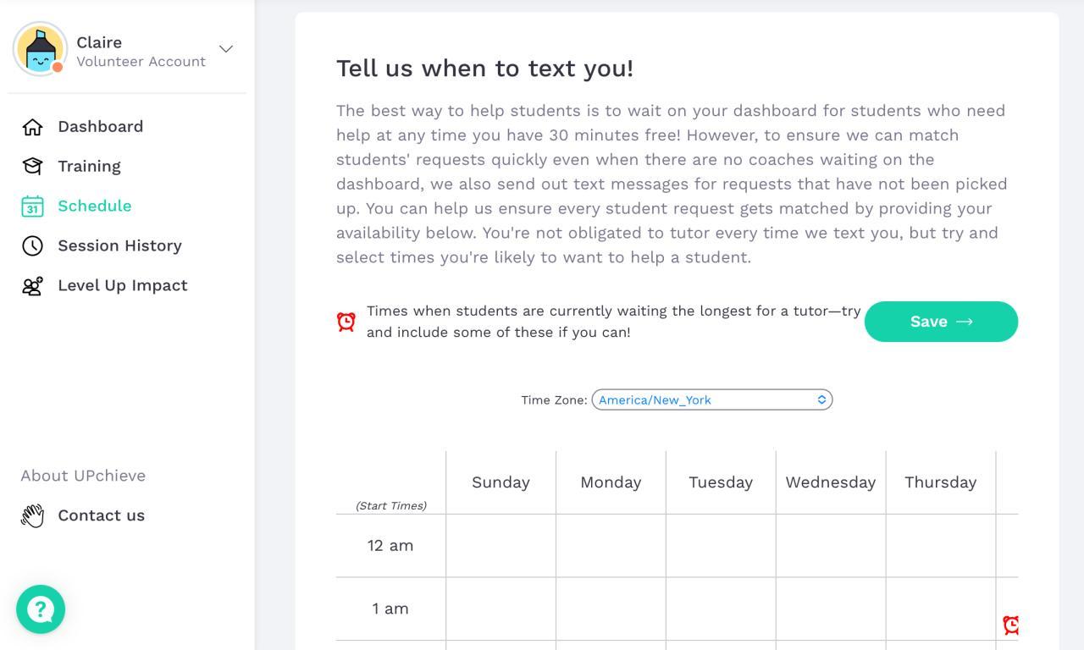Open the Contact us link
This screenshot has height=650, width=1084.
tap(101, 515)
